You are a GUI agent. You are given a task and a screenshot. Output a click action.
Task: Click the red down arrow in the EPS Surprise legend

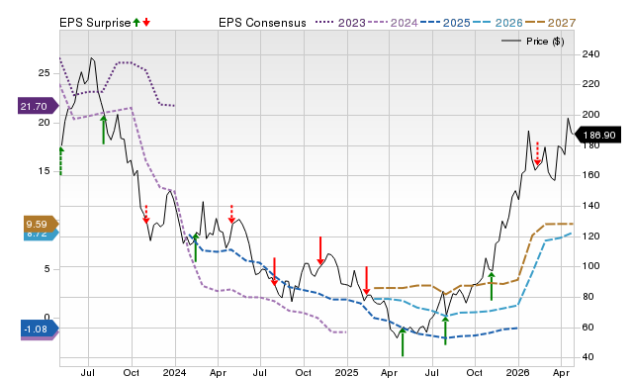click(146, 22)
